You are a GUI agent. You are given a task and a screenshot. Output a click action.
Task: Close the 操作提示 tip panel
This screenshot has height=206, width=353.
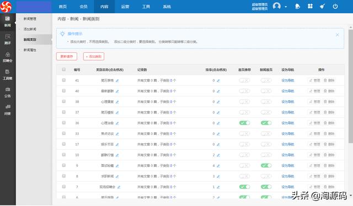[x=337, y=35]
